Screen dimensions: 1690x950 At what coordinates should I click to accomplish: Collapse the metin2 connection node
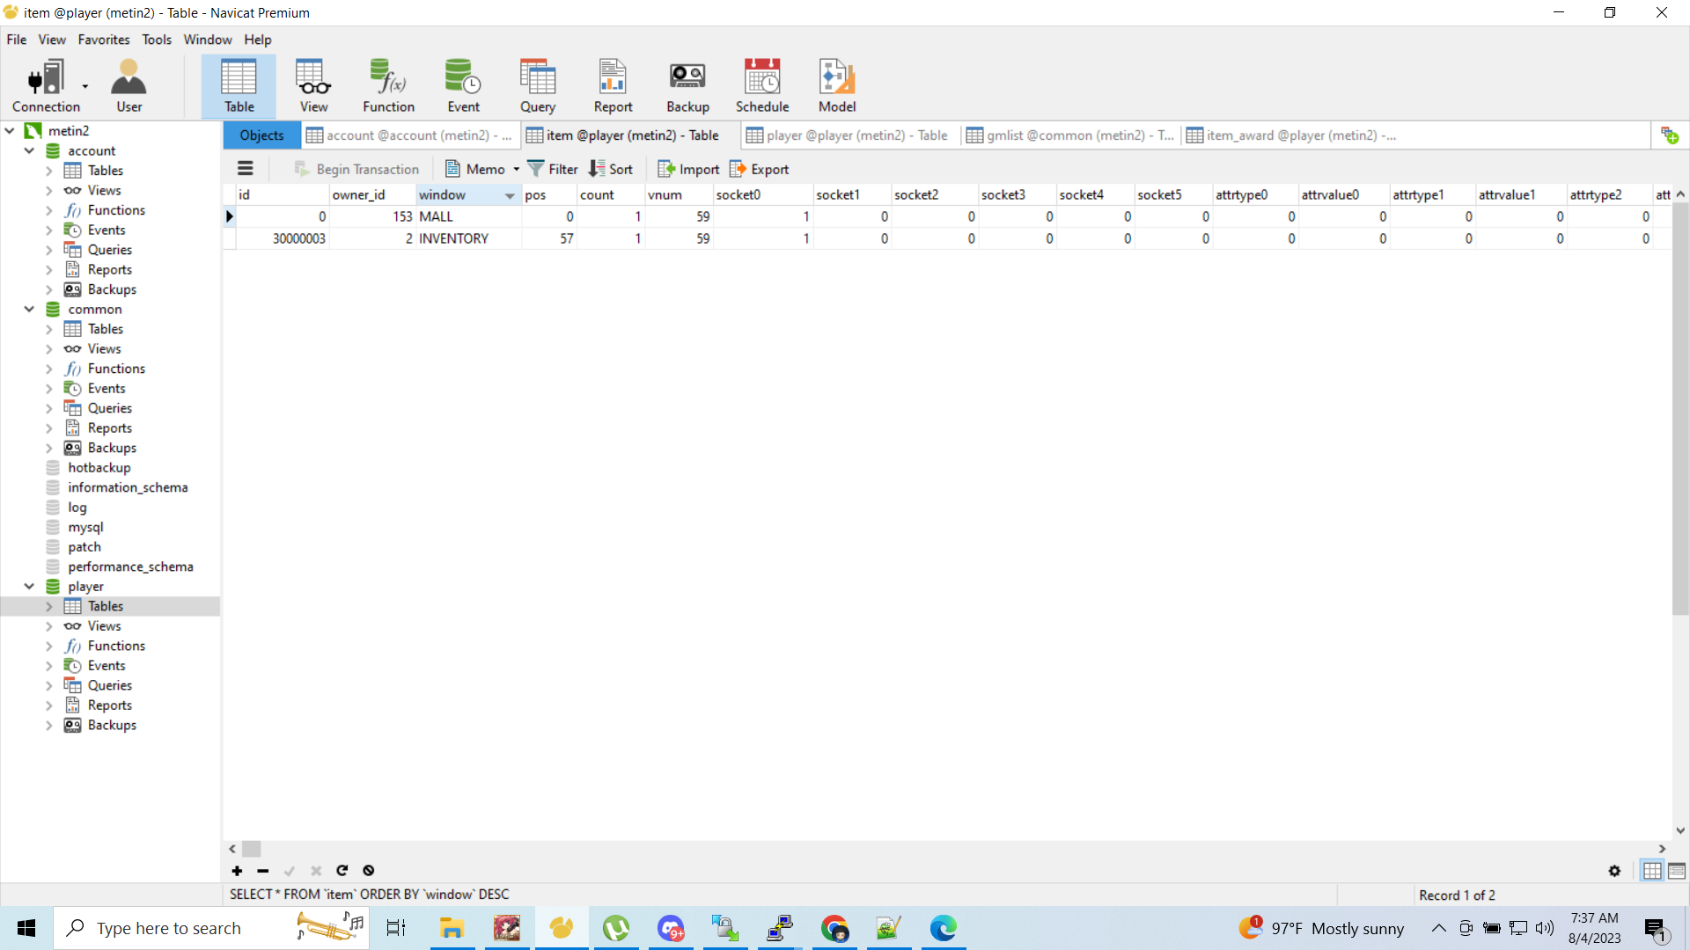10,131
